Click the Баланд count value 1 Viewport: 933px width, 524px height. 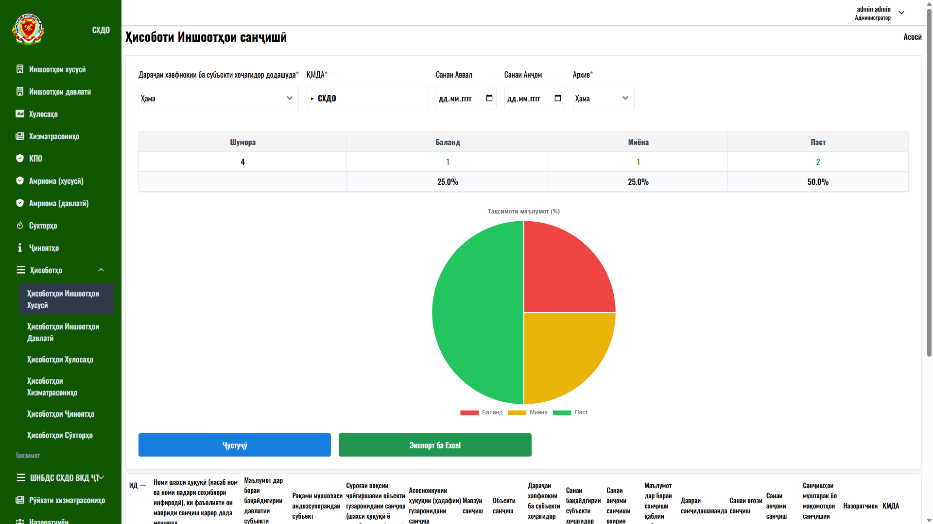(448, 162)
